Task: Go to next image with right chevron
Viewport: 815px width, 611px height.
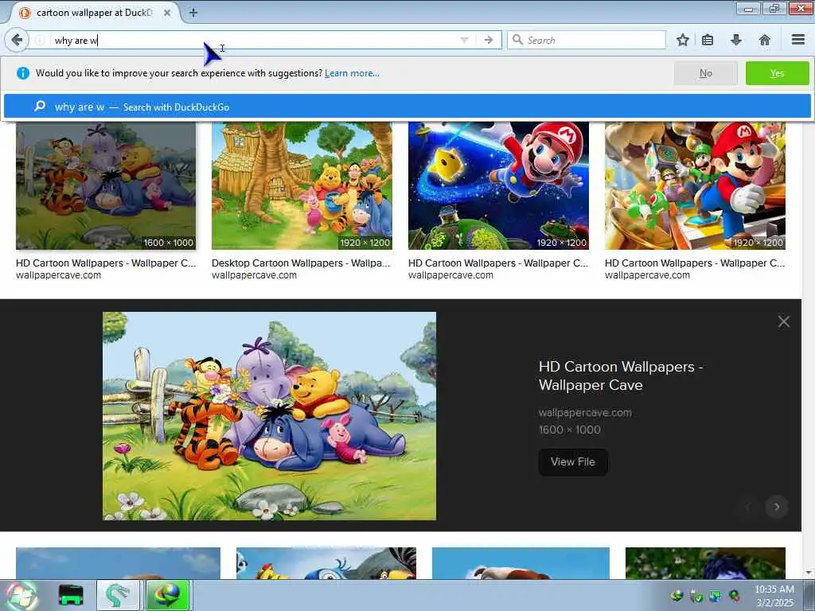Action: point(777,507)
